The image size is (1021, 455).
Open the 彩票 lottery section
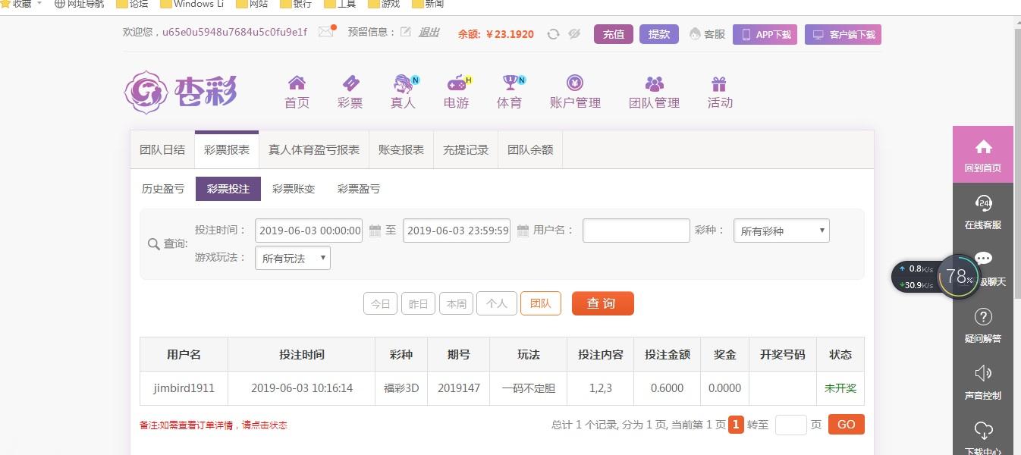click(350, 93)
